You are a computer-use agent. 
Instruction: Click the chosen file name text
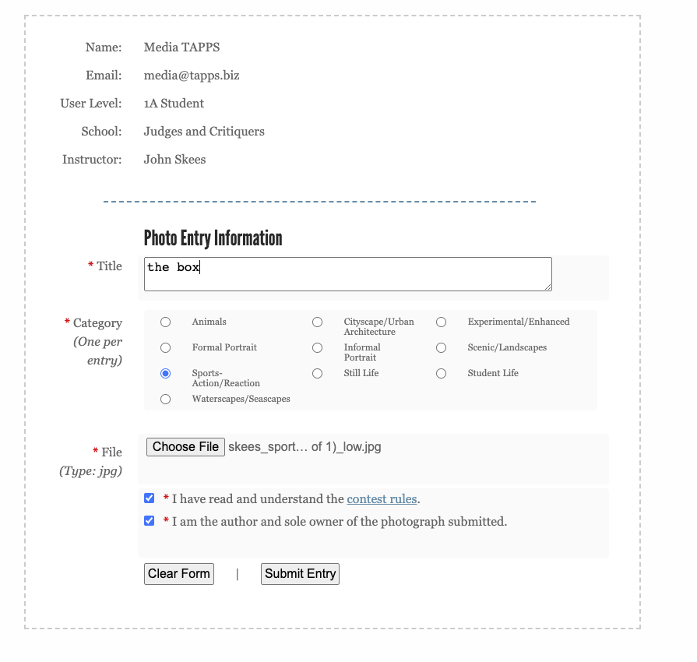click(x=304, y=447)
